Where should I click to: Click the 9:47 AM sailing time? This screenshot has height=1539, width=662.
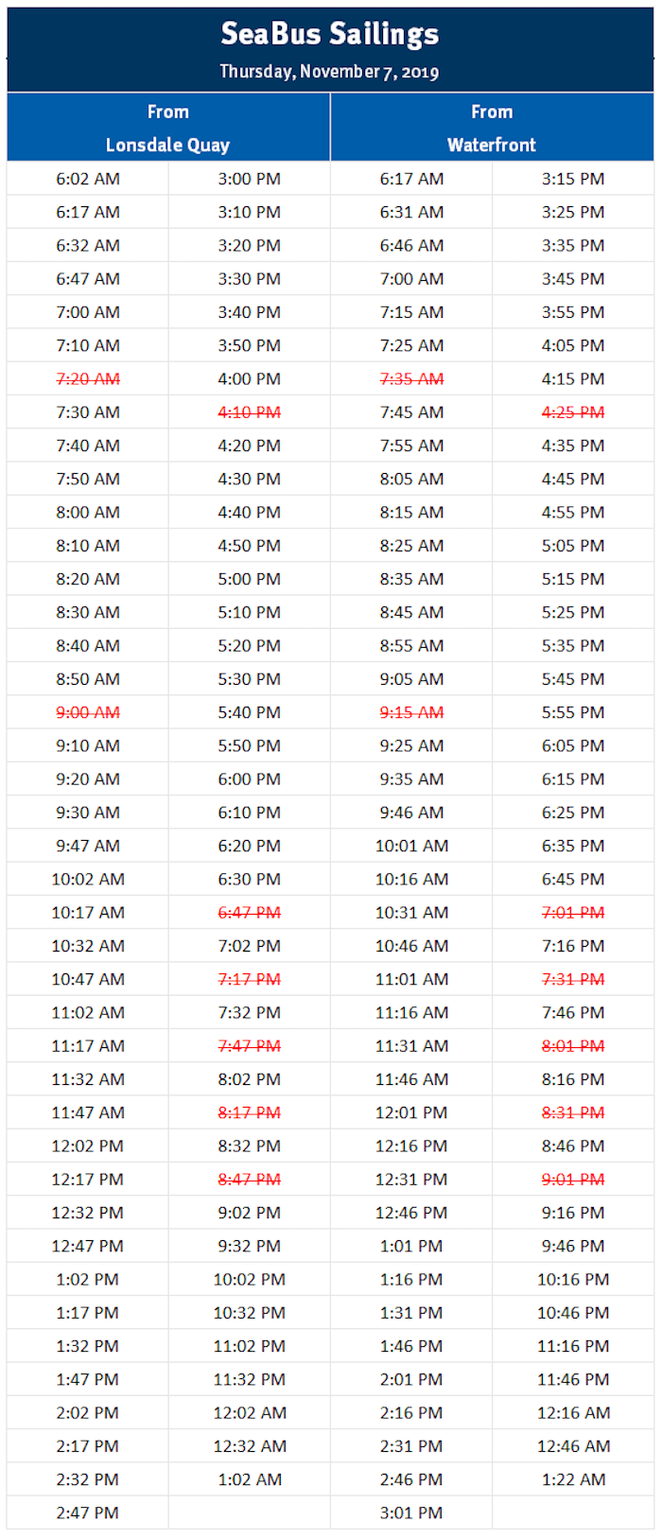88,846
